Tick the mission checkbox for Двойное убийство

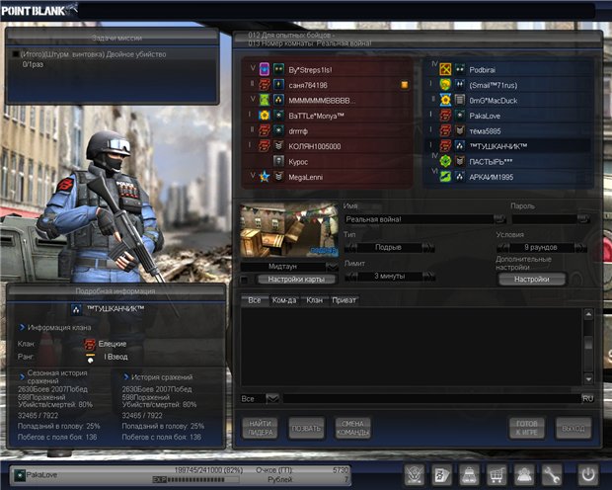16,55
